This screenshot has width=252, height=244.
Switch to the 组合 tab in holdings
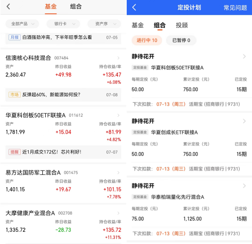[76, 7]
